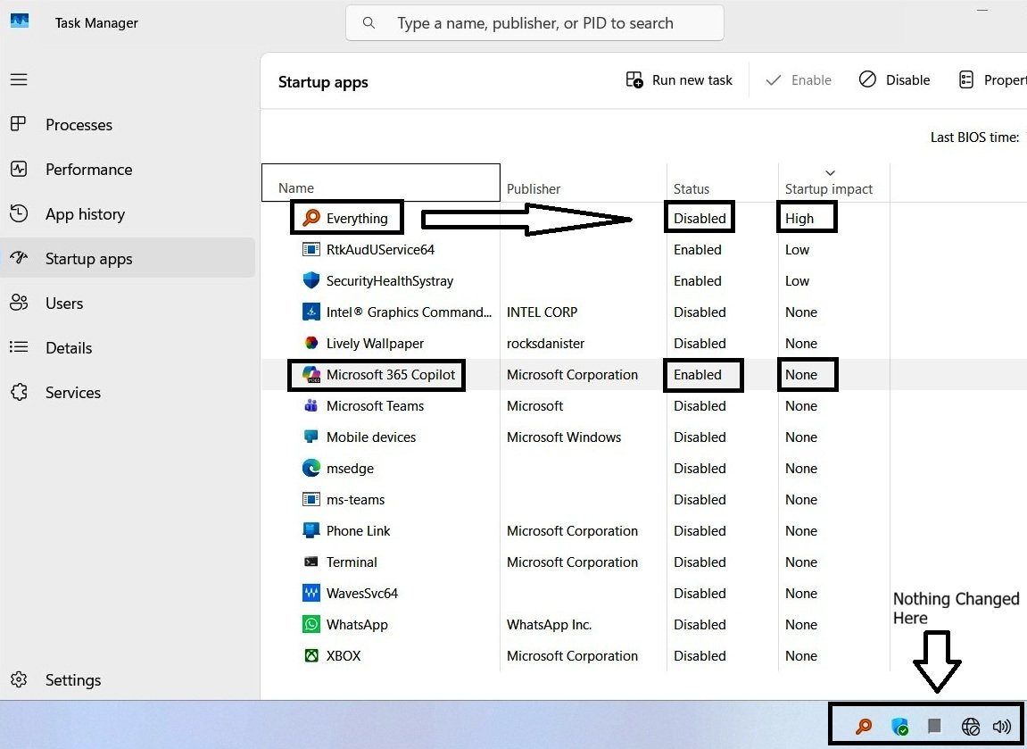Select Terminal row name
The height and width of the screenshot is (749, 1027).
pyautogui.click(x=352, y=562)
